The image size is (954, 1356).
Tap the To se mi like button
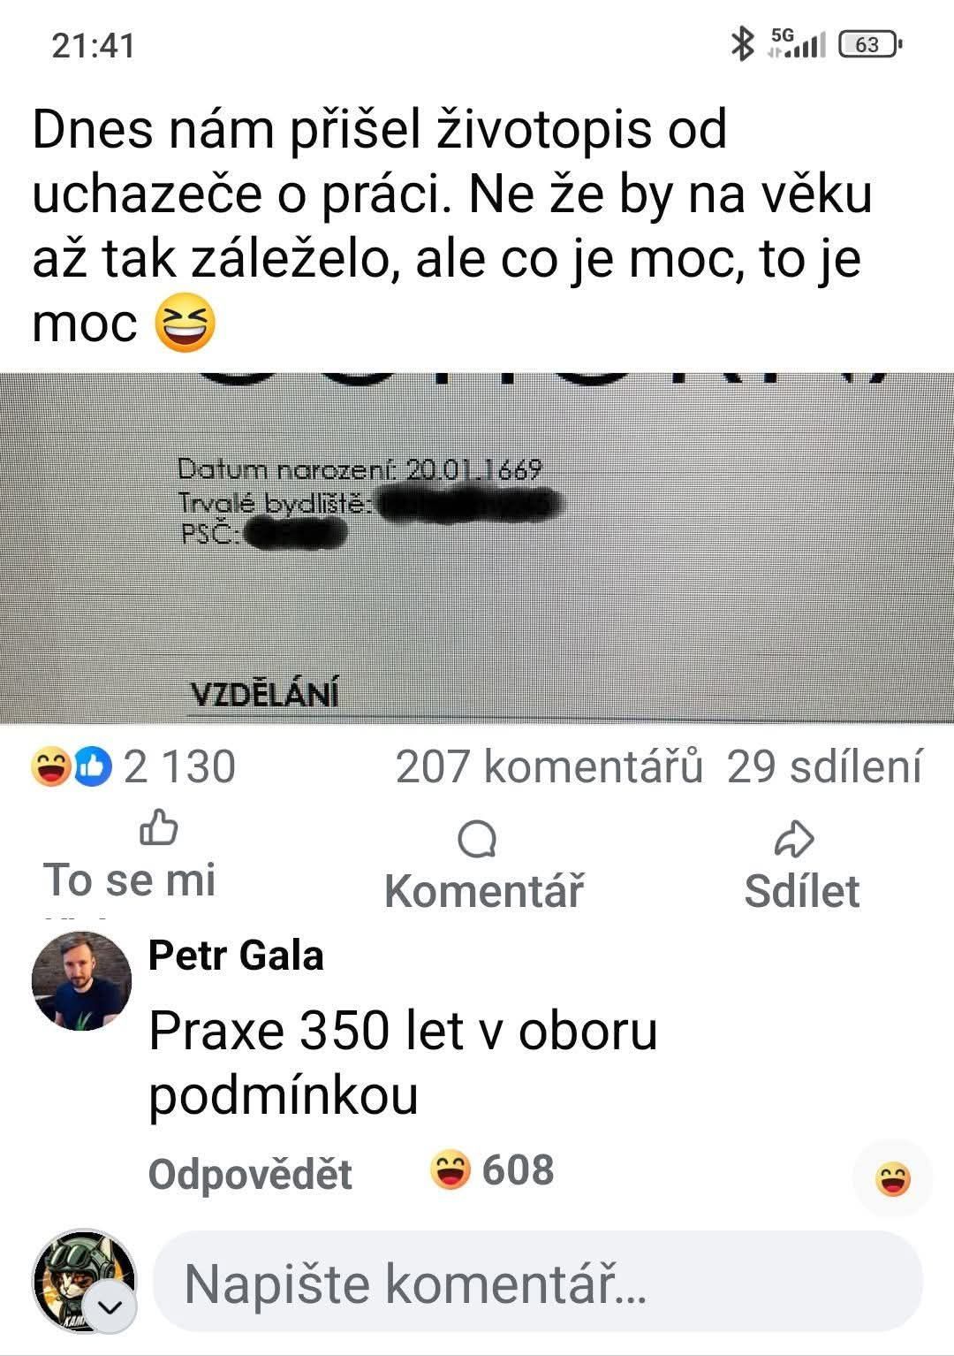(x=129, y=880)
